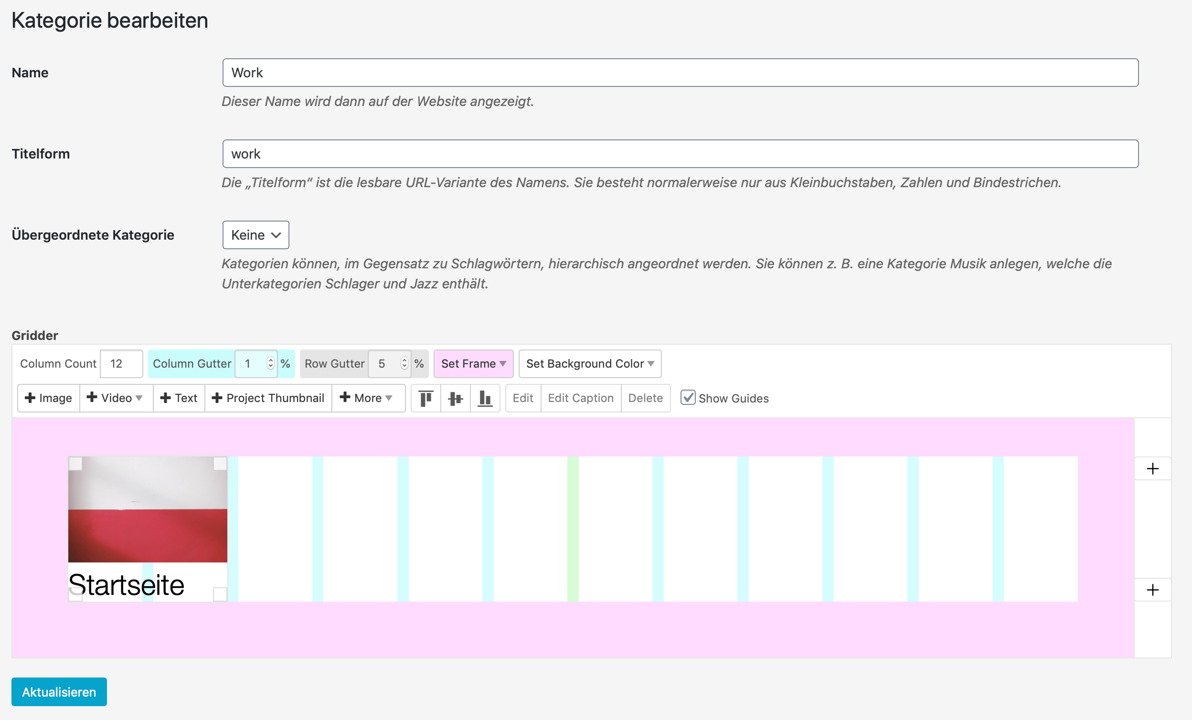Add row with lower plus icon
Screen dimensions: 1192x720
1152,590
